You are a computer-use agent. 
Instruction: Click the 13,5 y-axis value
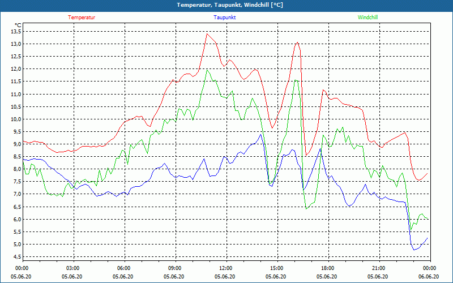click(x=16, y=32)
